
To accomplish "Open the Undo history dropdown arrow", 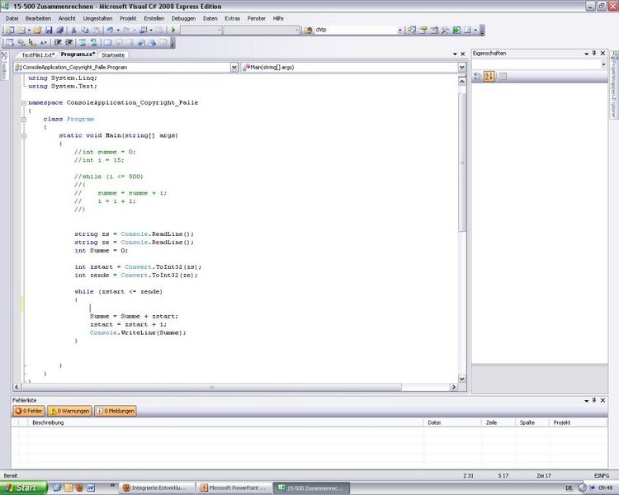I will 118,30.
